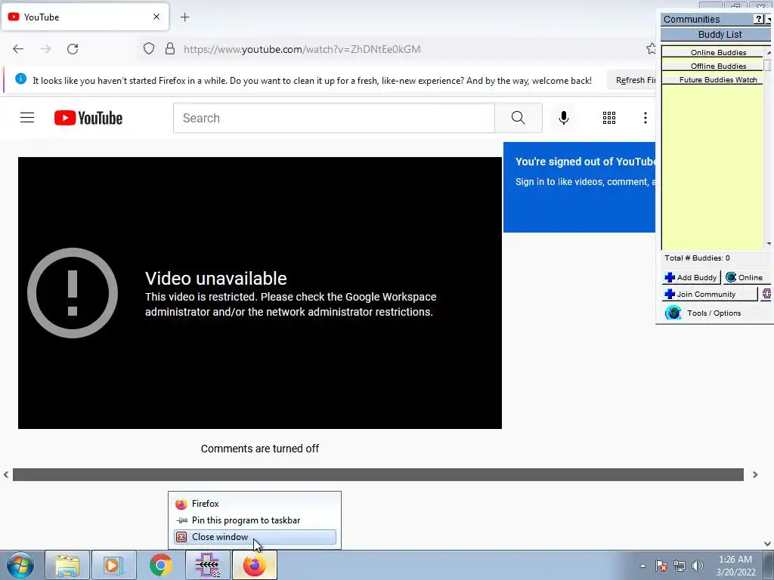774x580 pixels.
Task: Open the Windows Start orb
Action: point(20,565)
